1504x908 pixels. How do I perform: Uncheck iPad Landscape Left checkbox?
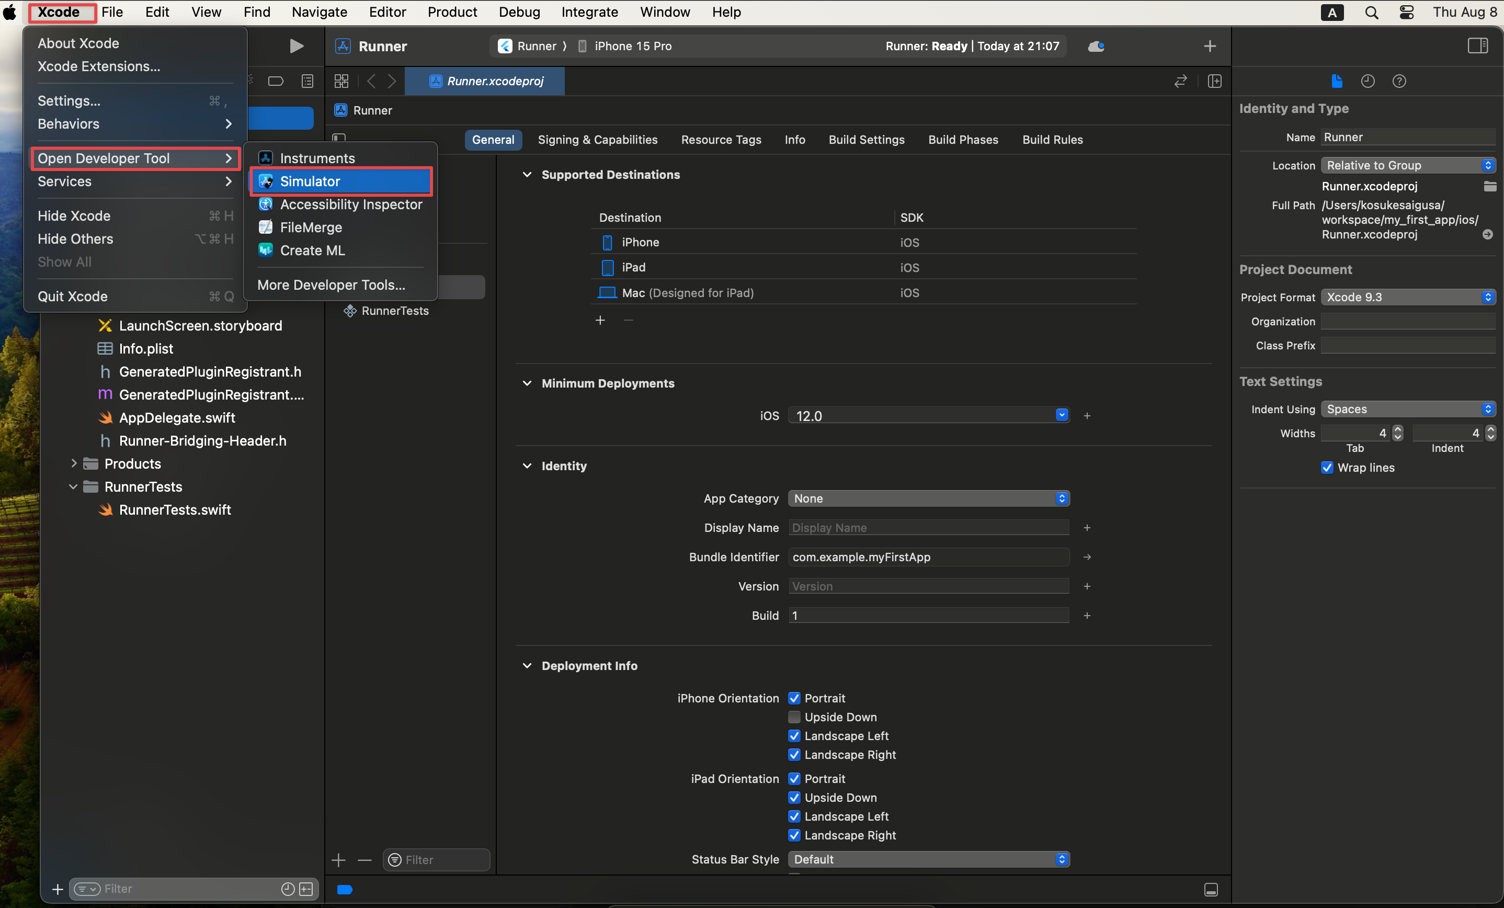(x=793, y=816)
